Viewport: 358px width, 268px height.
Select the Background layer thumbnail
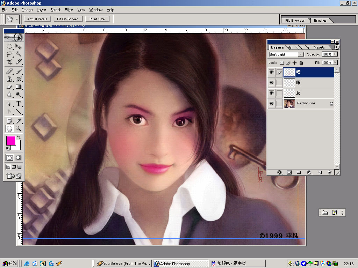[x=289, y=103]
